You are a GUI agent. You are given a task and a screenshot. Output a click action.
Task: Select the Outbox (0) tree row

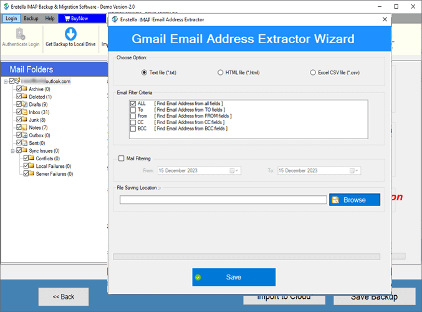[x=39, y=135]
